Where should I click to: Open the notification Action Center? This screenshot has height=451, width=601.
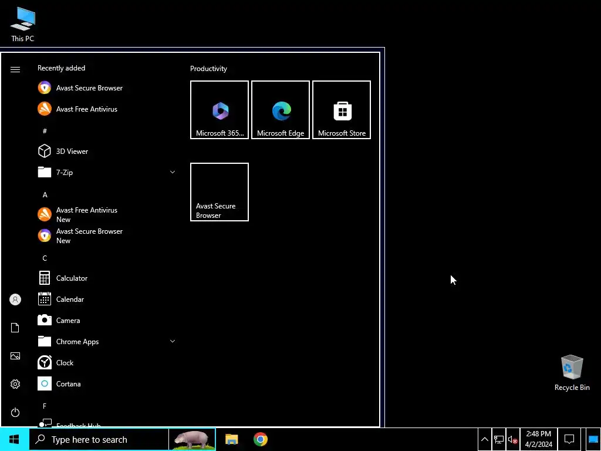pos(569,439)
